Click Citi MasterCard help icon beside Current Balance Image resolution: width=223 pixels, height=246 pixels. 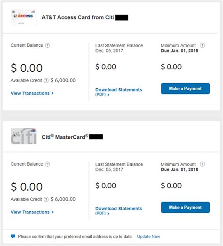click(x=48, y=164)
